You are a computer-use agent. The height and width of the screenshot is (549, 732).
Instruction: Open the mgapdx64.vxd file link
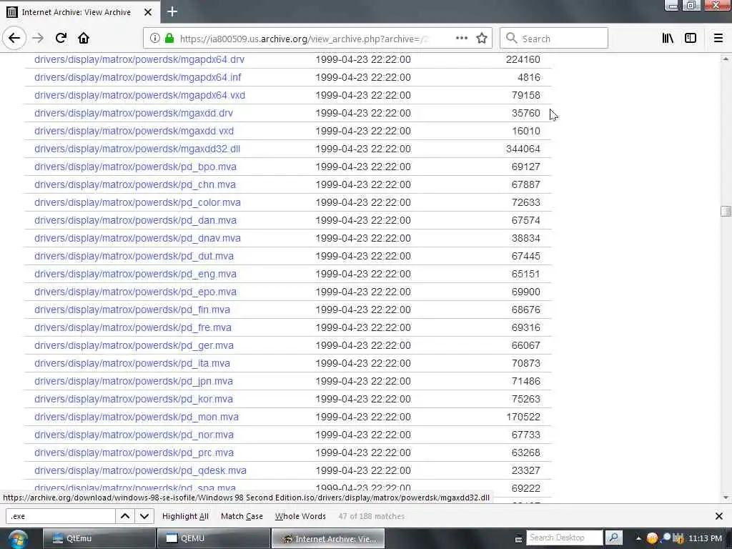[x=139, y=95]
